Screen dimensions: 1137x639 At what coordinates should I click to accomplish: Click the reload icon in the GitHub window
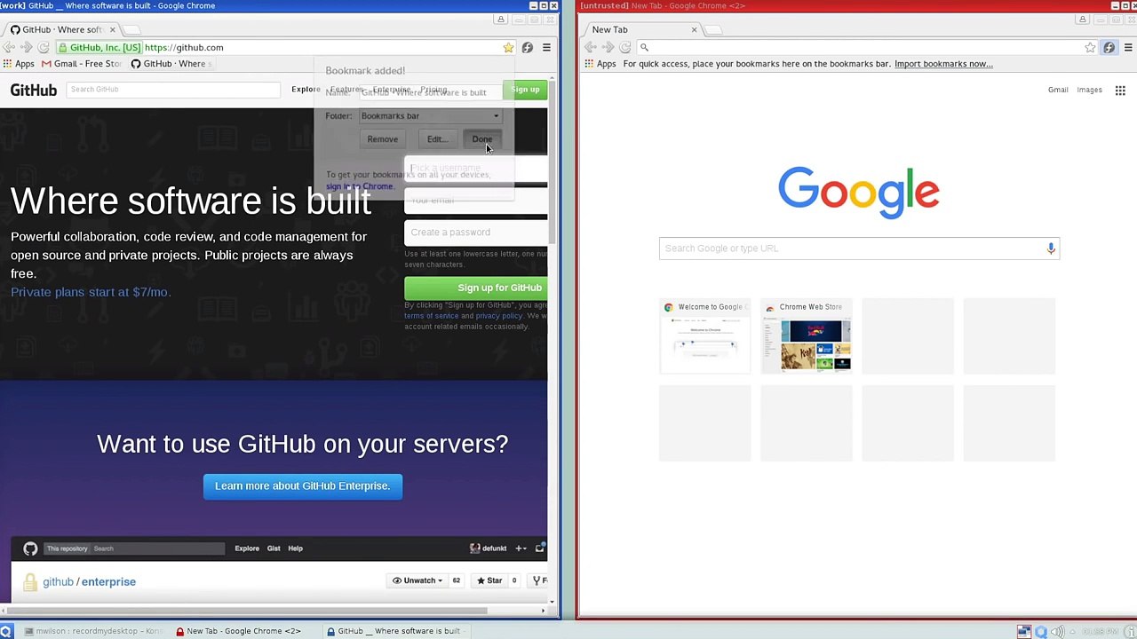tap(43, 48)
